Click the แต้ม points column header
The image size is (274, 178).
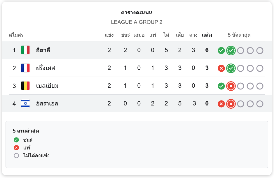tap(207, 35)
